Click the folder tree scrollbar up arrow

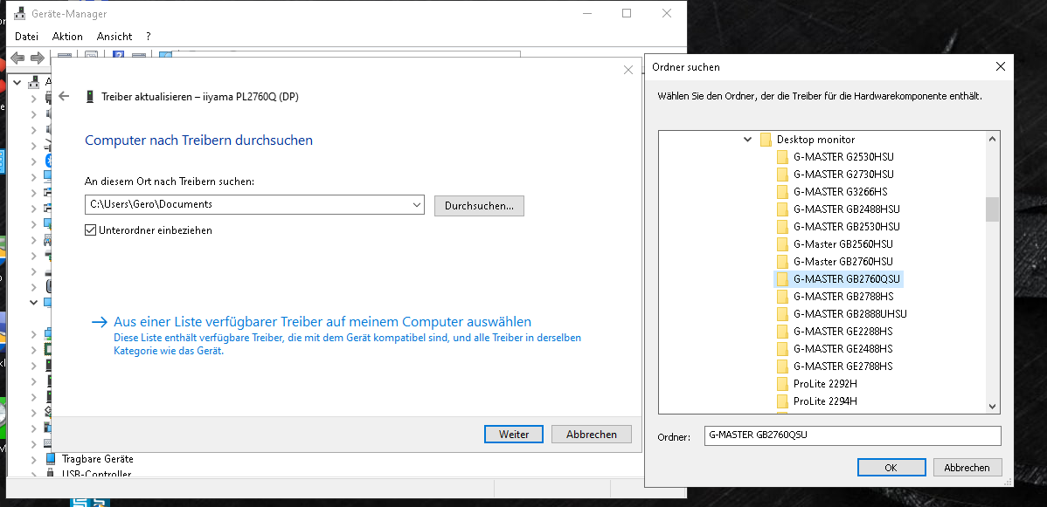[992, 139]
